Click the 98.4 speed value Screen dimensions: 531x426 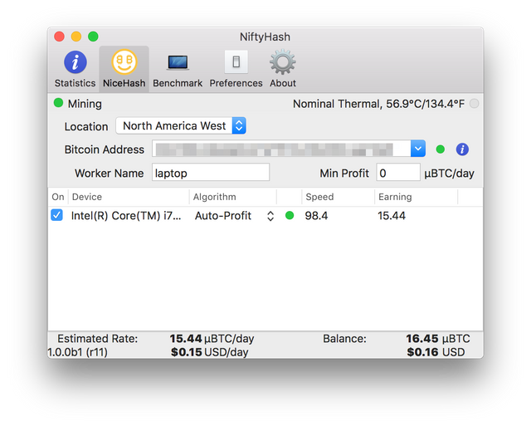[316, 216]
